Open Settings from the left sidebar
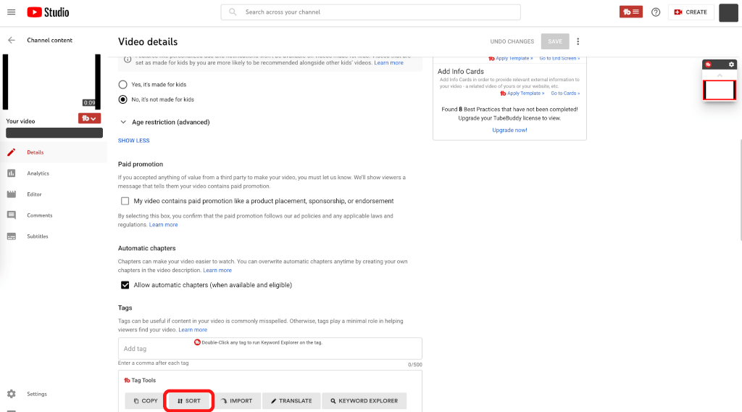The image size is (742, 412). pyautogui.click(x=36, y=394)
